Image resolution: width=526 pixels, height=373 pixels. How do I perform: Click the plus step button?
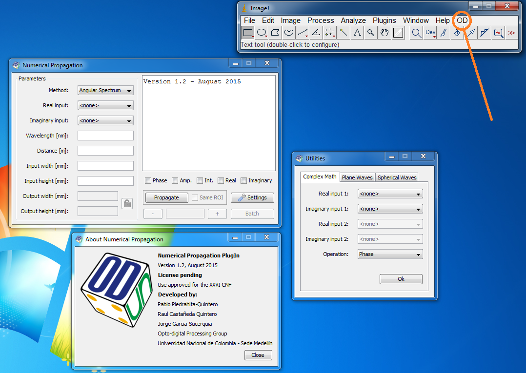(x=217, y=214)
